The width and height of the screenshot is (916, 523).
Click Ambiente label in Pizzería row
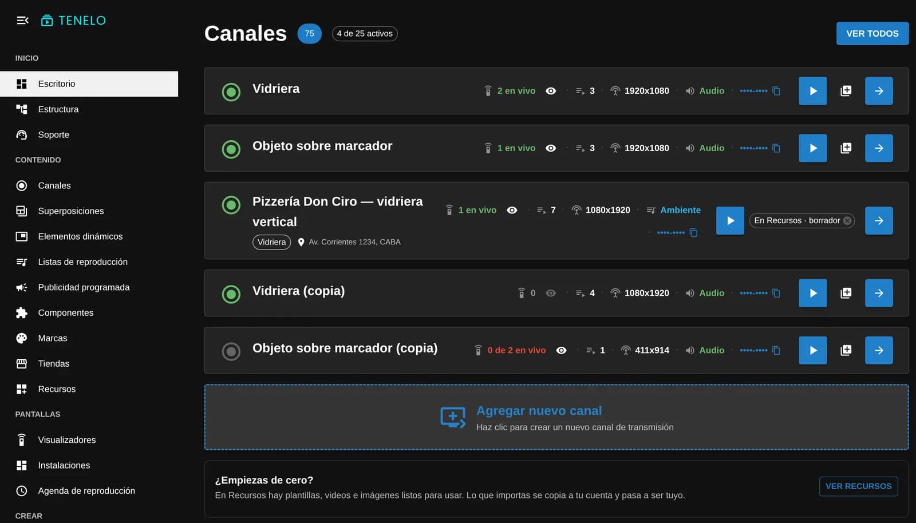680,210
